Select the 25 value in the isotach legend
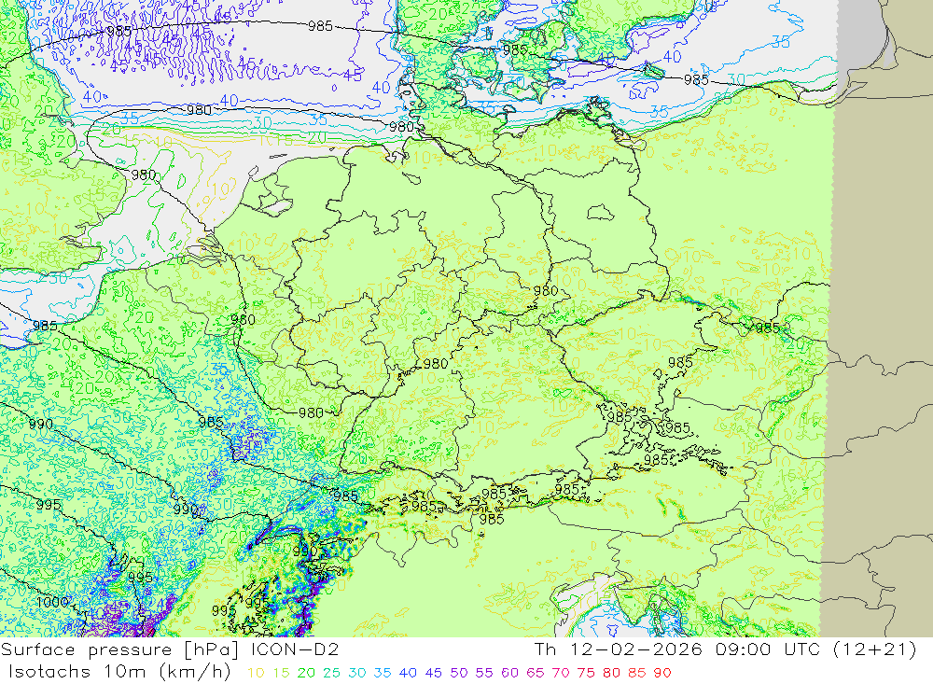Screen dimensions: 933x684 click(x=331, y=674)
